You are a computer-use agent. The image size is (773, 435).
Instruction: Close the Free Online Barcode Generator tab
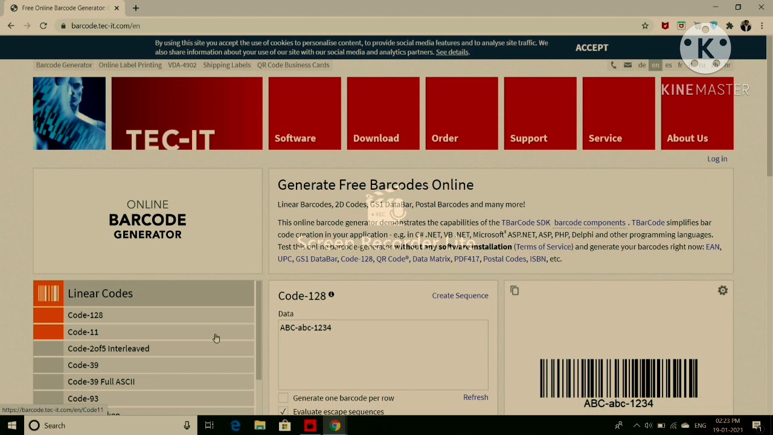click(117, 8)
